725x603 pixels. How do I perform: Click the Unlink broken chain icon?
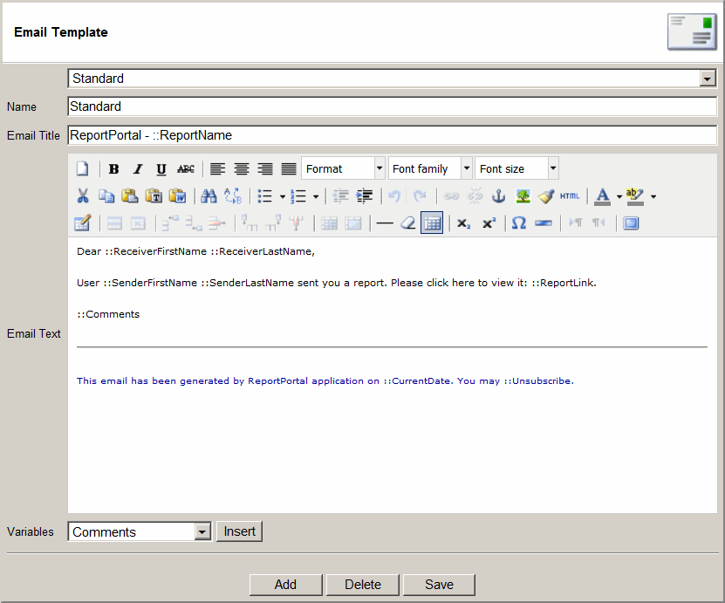tap(475, 196)
